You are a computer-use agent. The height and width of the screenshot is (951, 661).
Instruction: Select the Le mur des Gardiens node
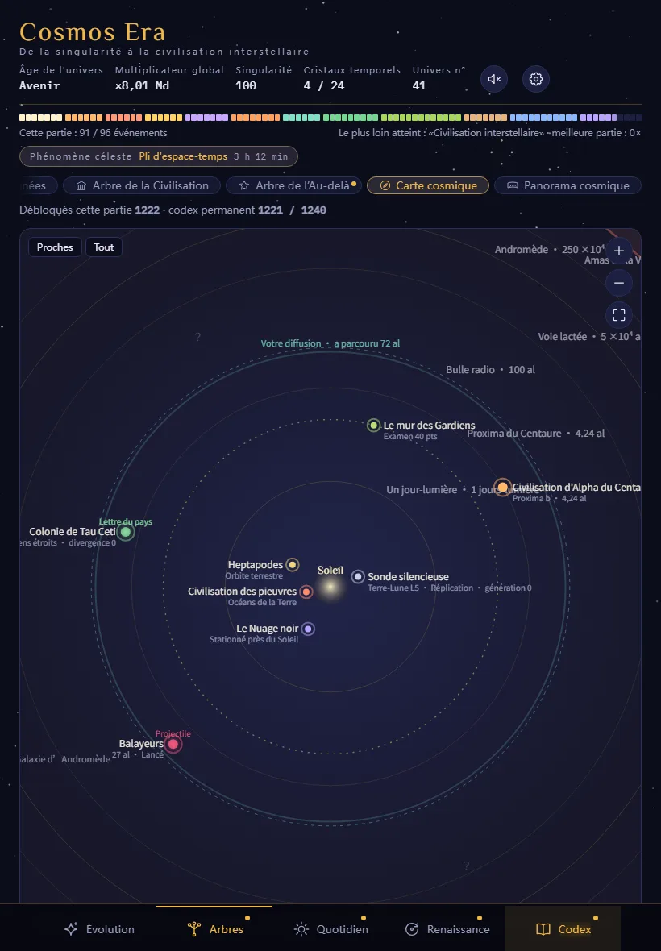[x=373, y=426]
